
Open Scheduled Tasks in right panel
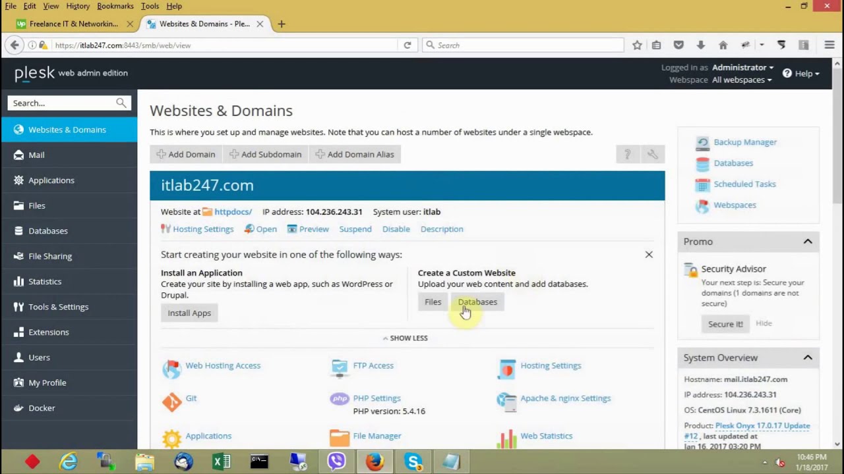click(x=744, y=184)
